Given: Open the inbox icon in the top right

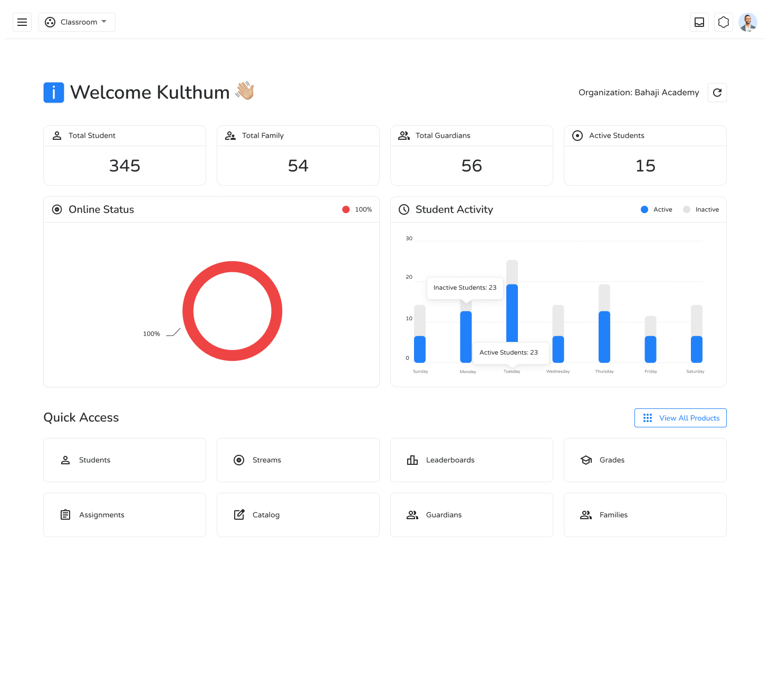Looking at the screenshot, I should pyautogui.click(x=699, y=22).
